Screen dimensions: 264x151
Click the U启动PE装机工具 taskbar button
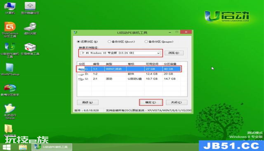pos(52,147)
